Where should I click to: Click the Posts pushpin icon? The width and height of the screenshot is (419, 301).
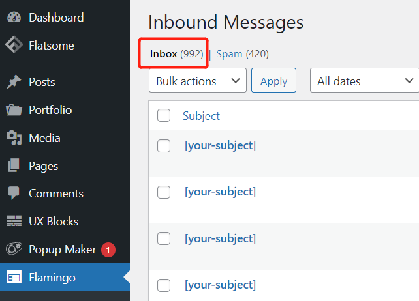(14, 82)
